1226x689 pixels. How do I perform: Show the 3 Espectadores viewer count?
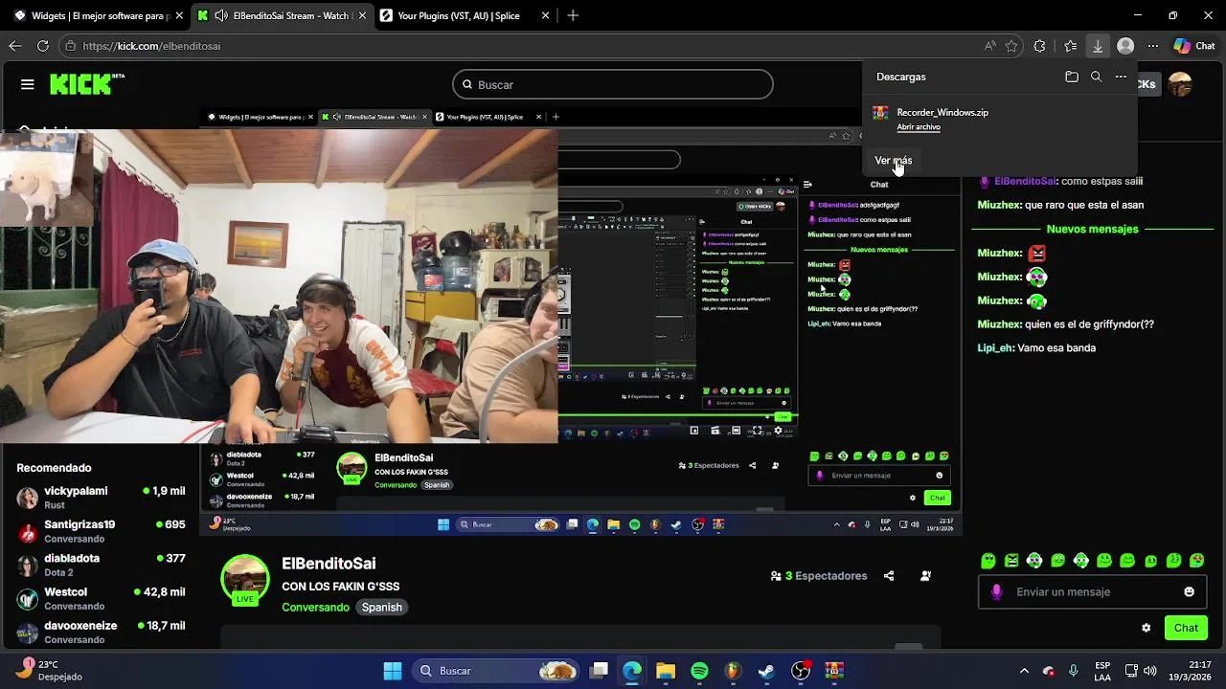819,576
